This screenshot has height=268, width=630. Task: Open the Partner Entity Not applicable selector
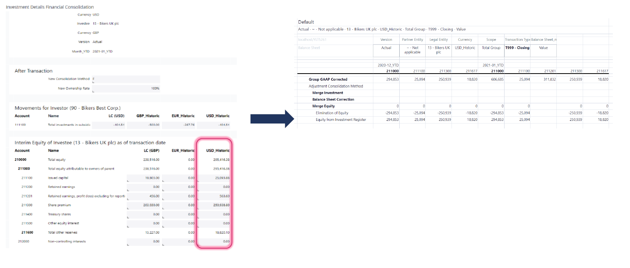tap(412, 50)
